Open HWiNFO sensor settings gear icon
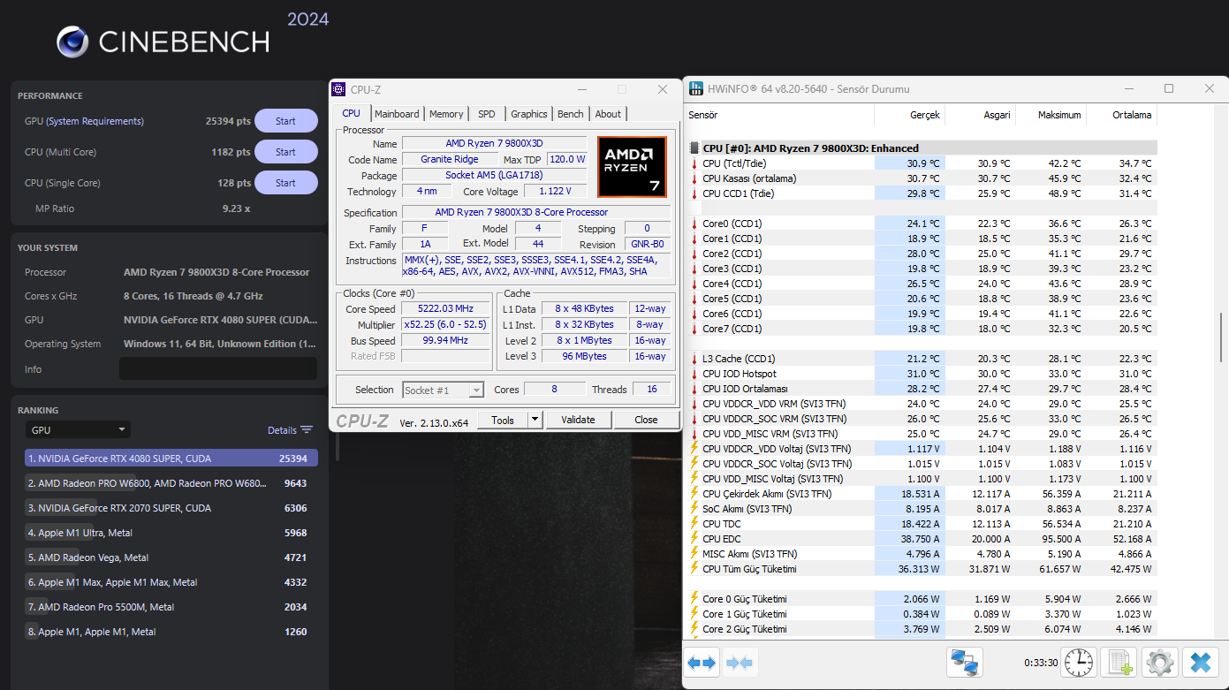Screen dimensions: 1229x690 [x=1160, y=663]
